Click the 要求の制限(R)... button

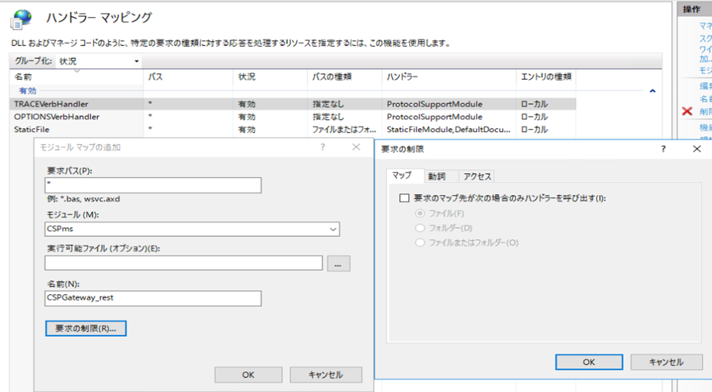(x=86, y=329)
